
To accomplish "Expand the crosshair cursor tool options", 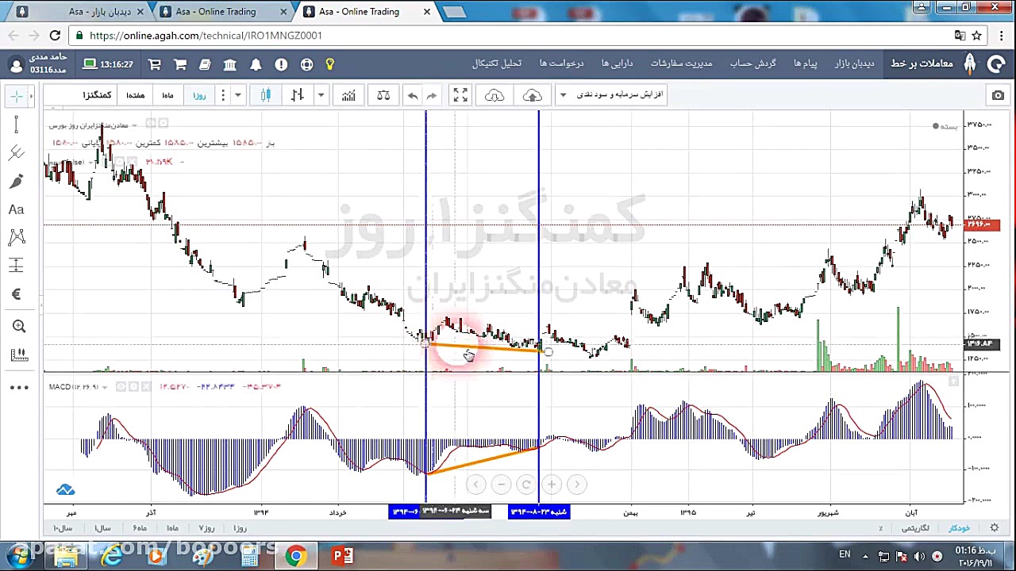I will 31,96.
